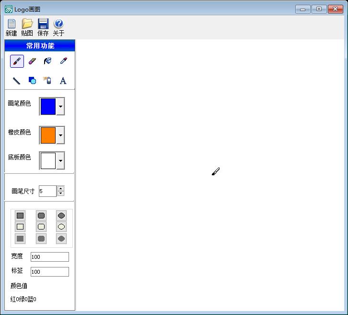The height and width of the screenshot is (315, 348).
Task: Choose the dark outlined ellipse shape
Action: click(x=61, y=216)
